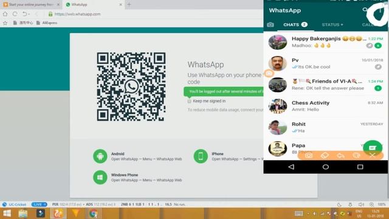Click the green iPhone icon

tap(201, 156)
